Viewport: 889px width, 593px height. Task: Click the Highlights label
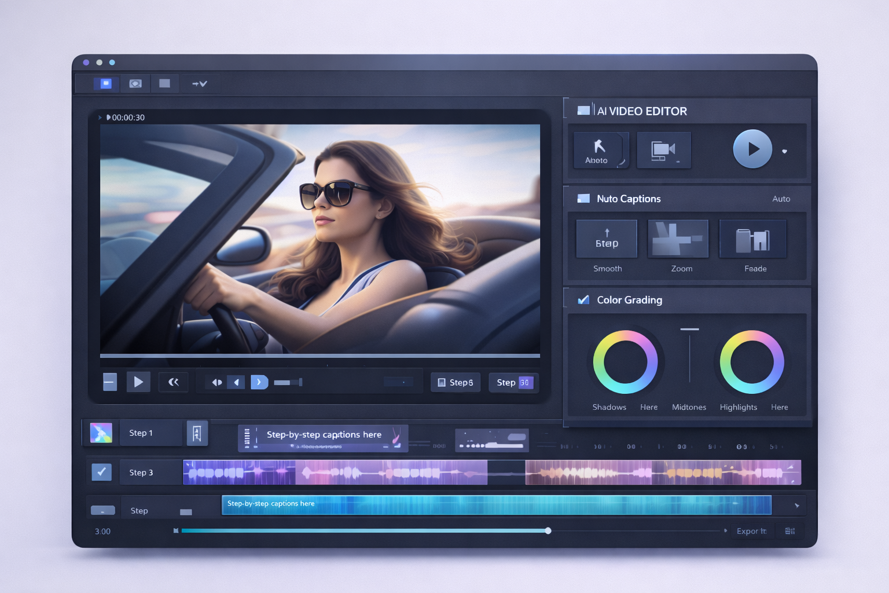coord(738,407)
